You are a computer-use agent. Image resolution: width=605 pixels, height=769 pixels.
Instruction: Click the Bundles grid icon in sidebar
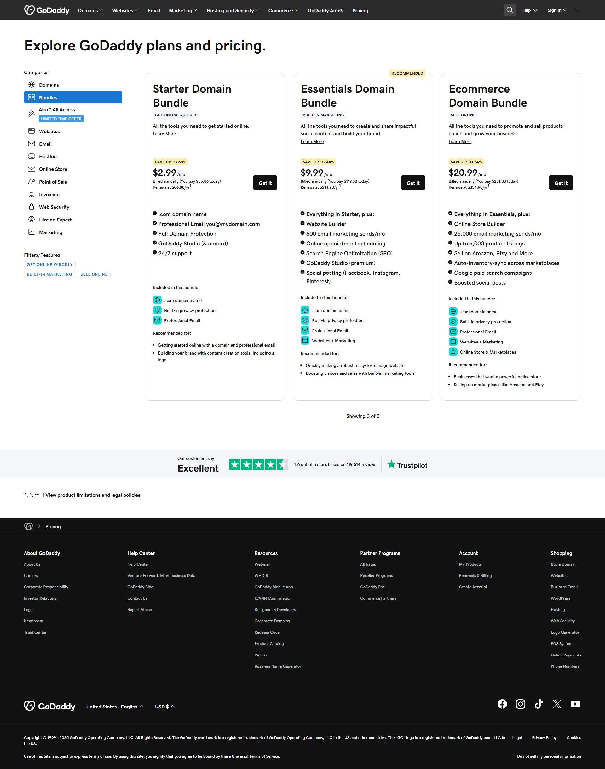(x=32, y=97)
